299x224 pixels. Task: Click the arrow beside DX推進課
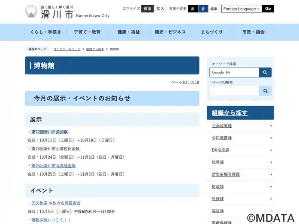(x=271, y=150)
